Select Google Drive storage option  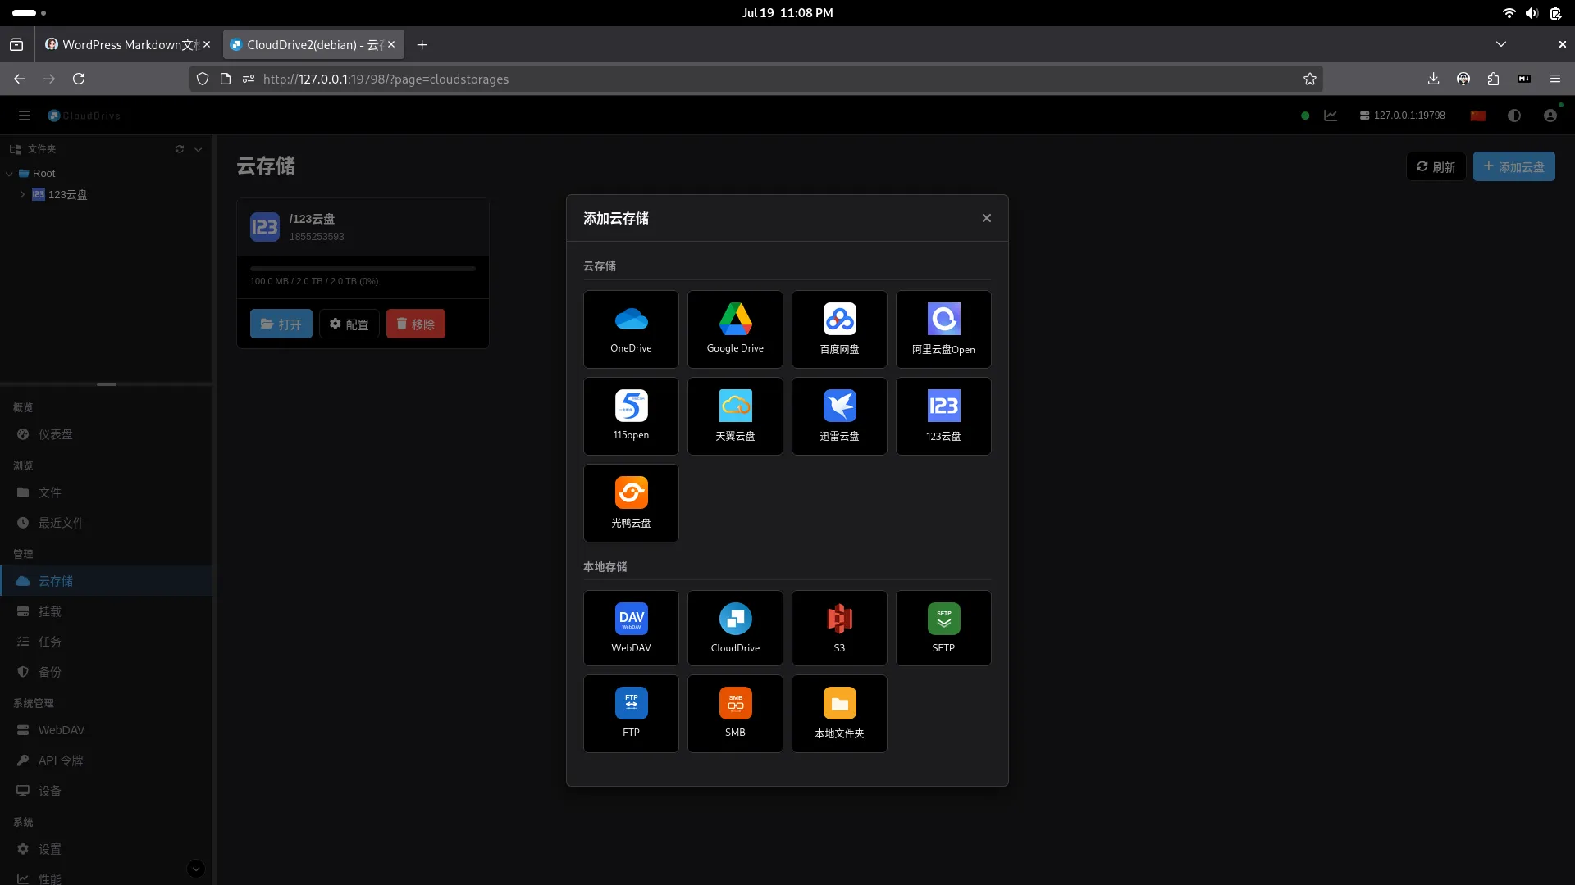click(x=735, y=329)
